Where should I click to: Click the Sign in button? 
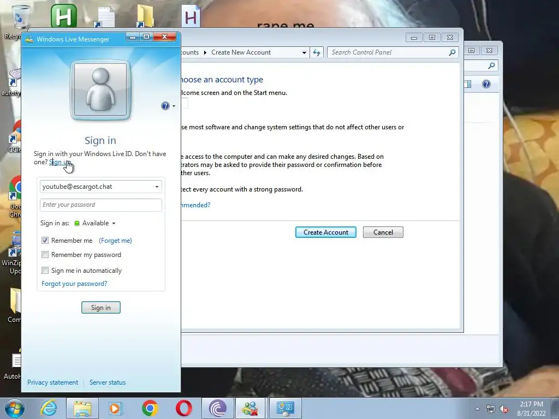(101, 308)
